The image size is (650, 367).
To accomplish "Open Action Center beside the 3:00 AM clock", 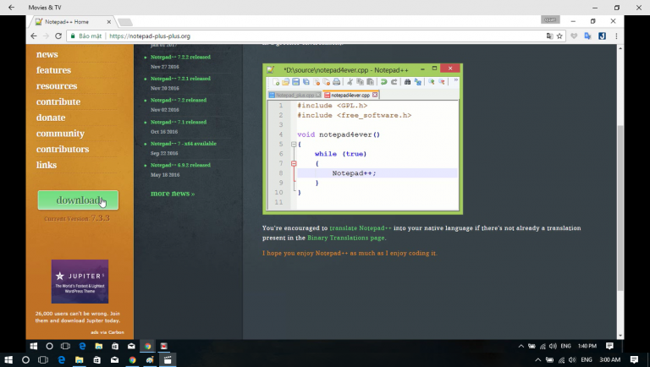I will 634,360.
